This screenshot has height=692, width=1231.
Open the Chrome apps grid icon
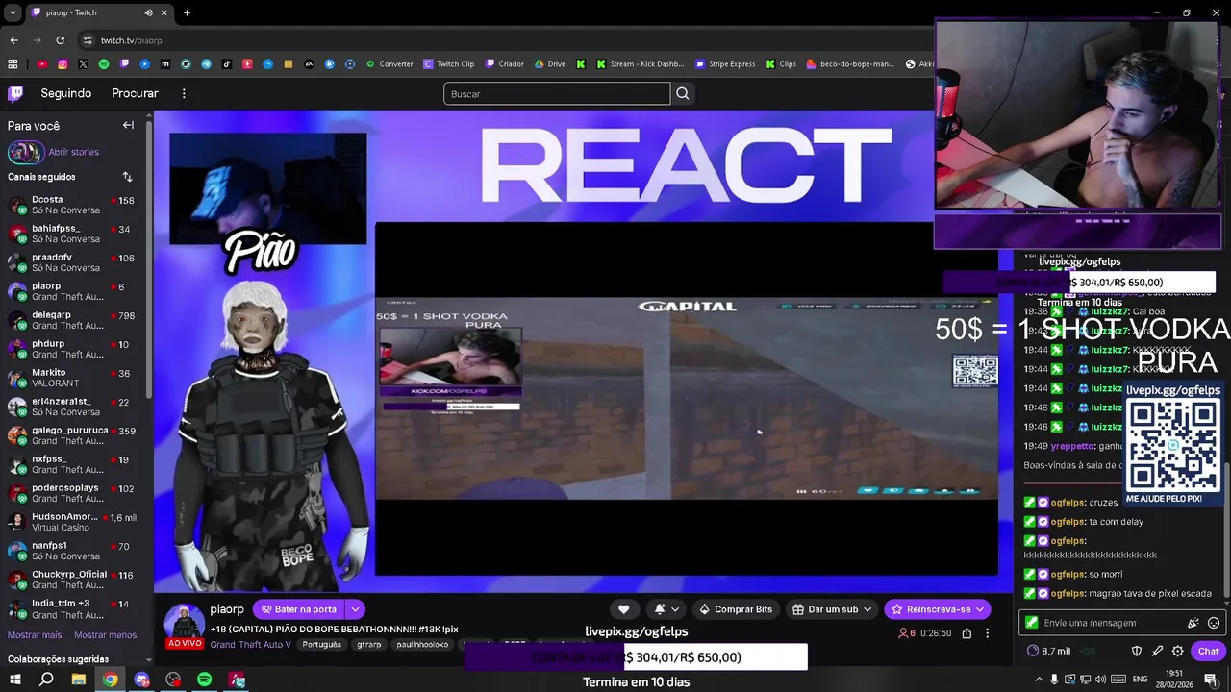(x=13, y=64)
